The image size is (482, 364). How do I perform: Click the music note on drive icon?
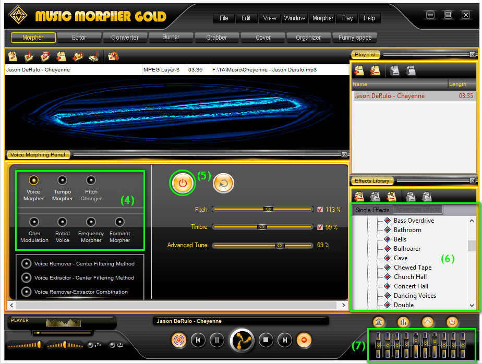tap(94, 56)
